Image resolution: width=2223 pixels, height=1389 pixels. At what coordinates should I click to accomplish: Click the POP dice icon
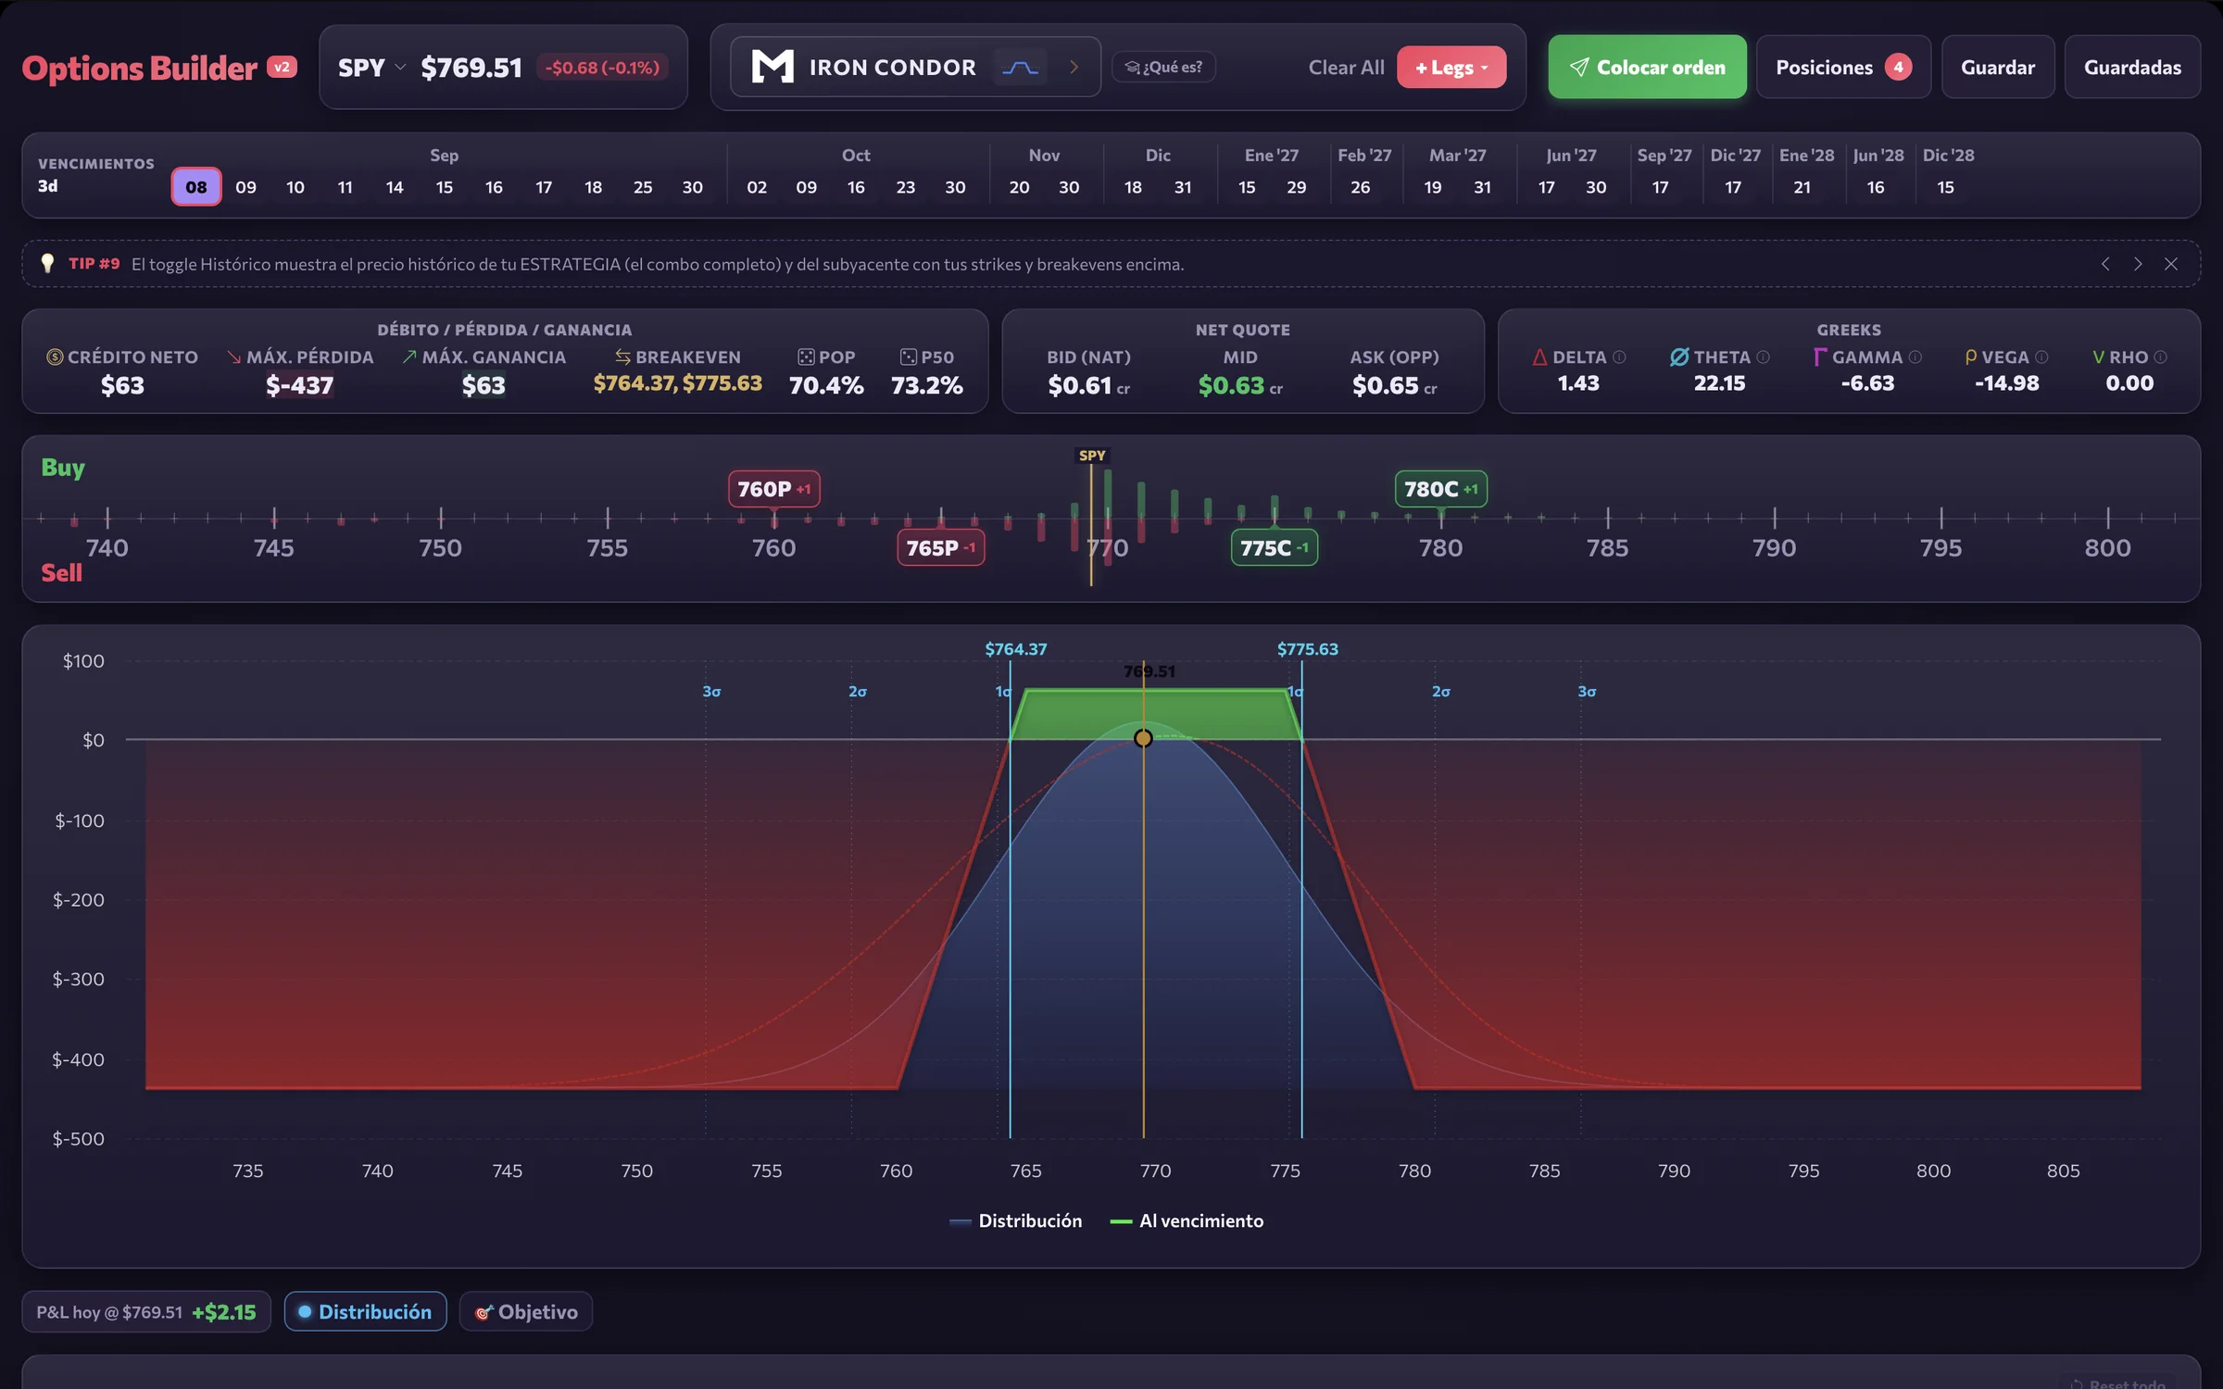pos(806,357)
